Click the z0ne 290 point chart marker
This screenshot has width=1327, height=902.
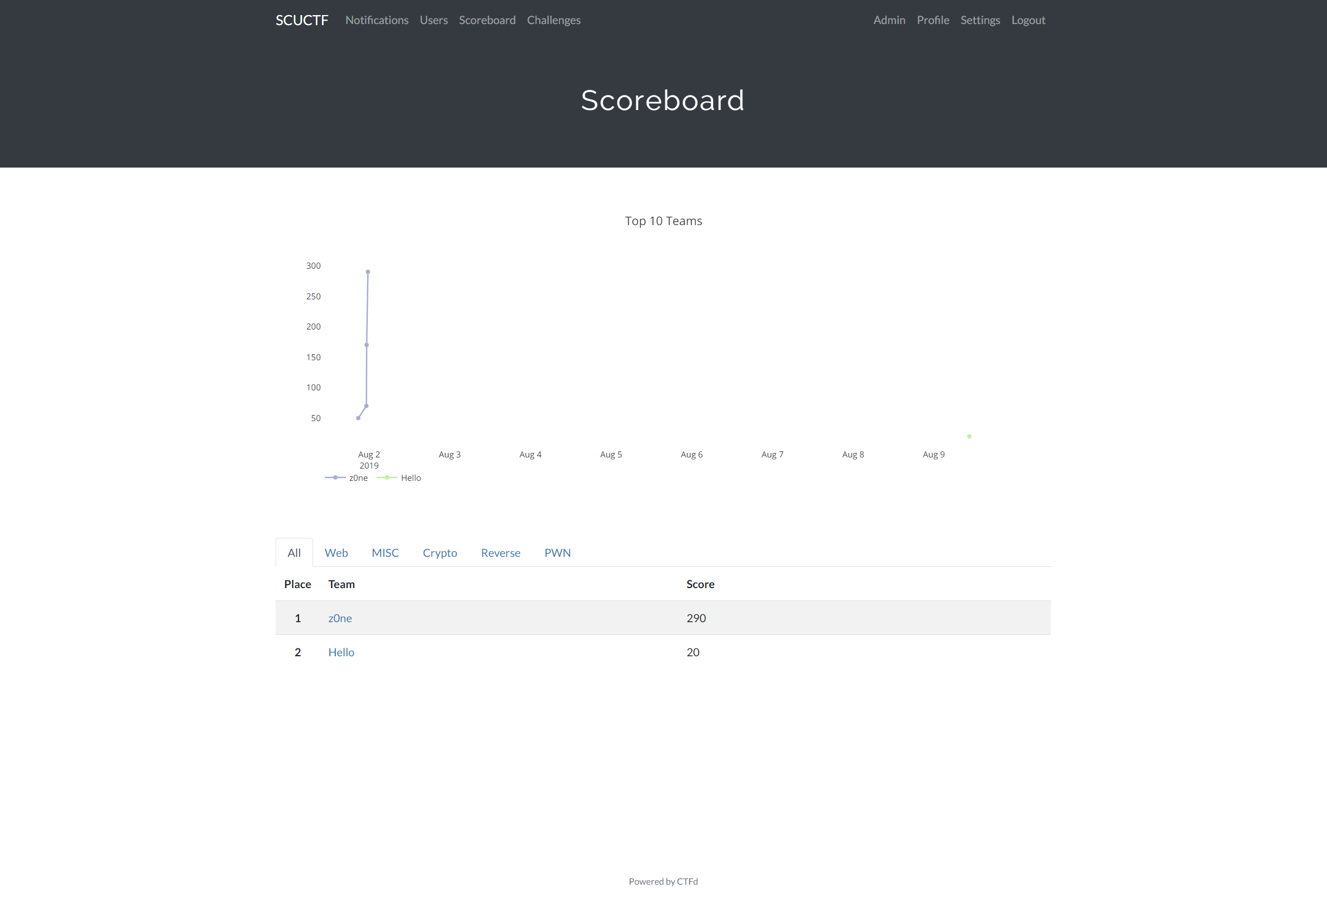click(368, 272)
